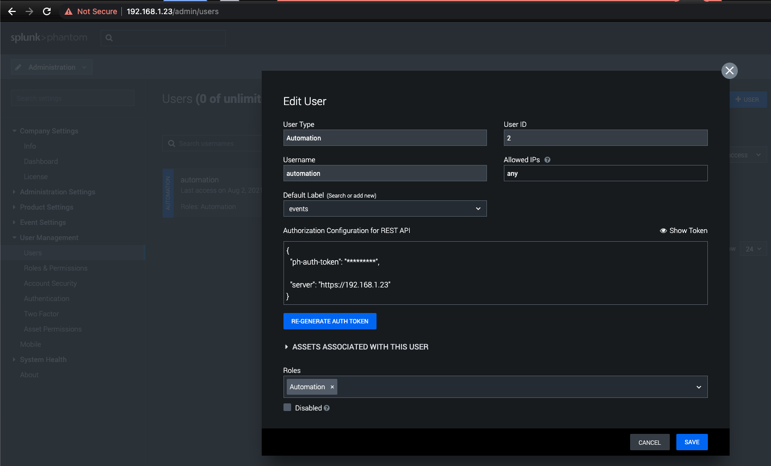Screen dimensions: 771x466
Task: Close the Edit User dialog
Action: [x=729, y=71]
